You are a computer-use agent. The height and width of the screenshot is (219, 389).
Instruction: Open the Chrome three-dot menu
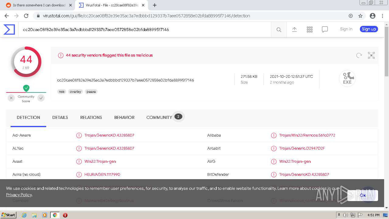click(x=382, y=16)
